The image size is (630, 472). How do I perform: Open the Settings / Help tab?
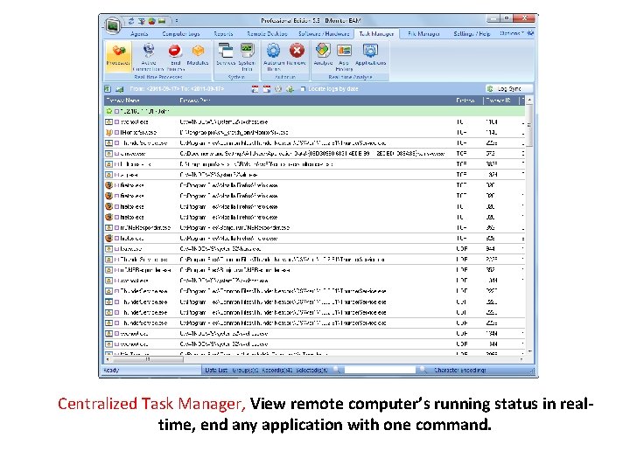(x=472, y=34)
